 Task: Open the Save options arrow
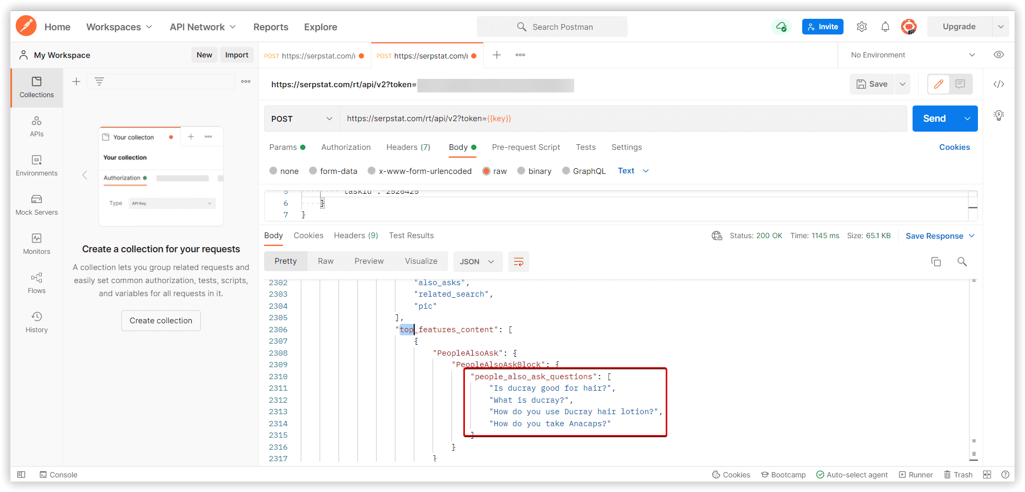click(903, 84)
